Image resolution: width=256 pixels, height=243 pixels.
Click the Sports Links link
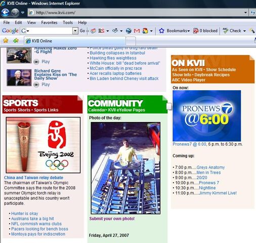coord(46,110)
